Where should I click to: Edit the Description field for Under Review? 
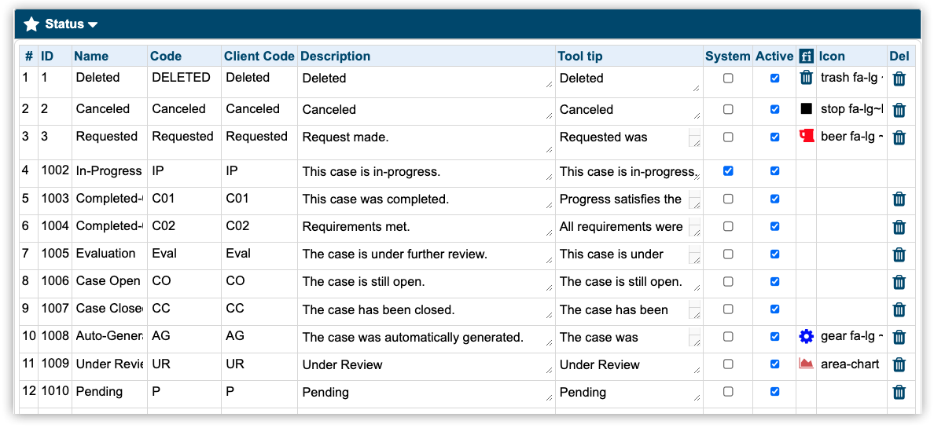tap(425, 365)
